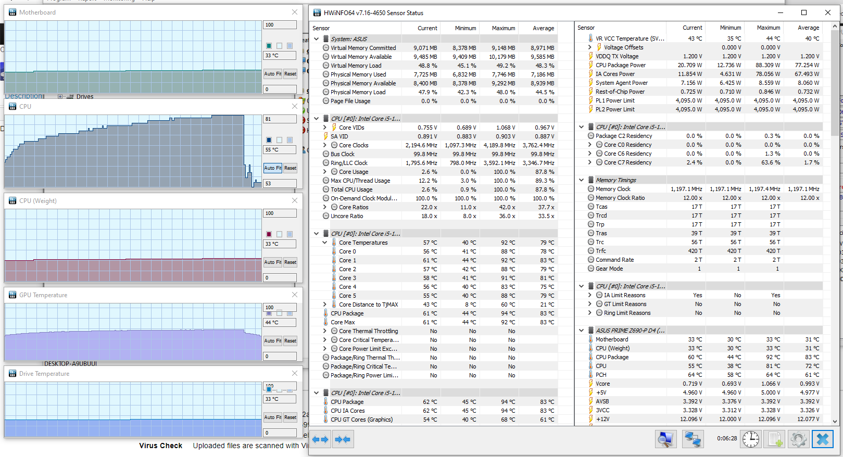
Task: Reset the elapsed time clock icon
Action: click(750, 439)
